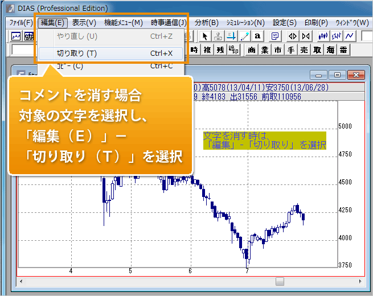Switch to the line chart icon
The image size is (373, 296).
click(x=350, y=36)
